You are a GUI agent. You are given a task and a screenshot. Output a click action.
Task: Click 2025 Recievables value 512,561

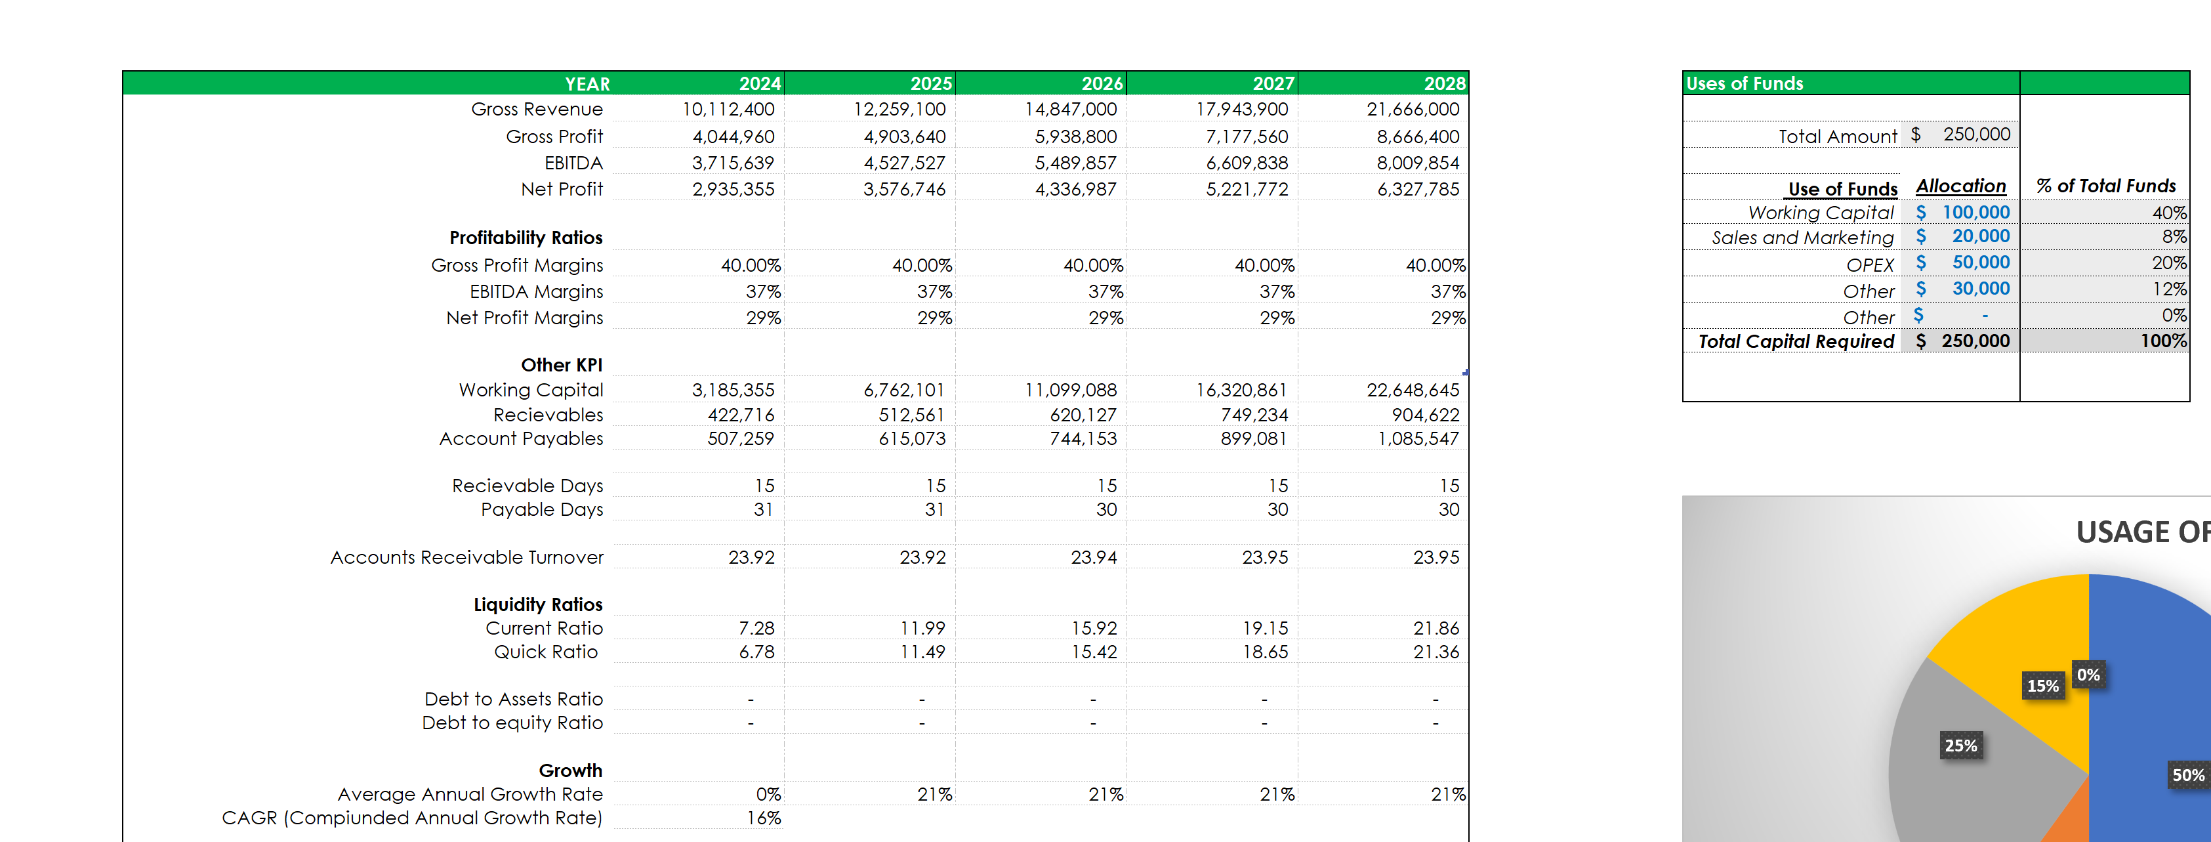click(910, 415)
